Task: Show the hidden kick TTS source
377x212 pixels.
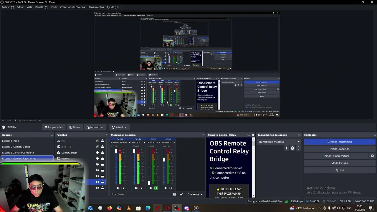Action: 97,147
